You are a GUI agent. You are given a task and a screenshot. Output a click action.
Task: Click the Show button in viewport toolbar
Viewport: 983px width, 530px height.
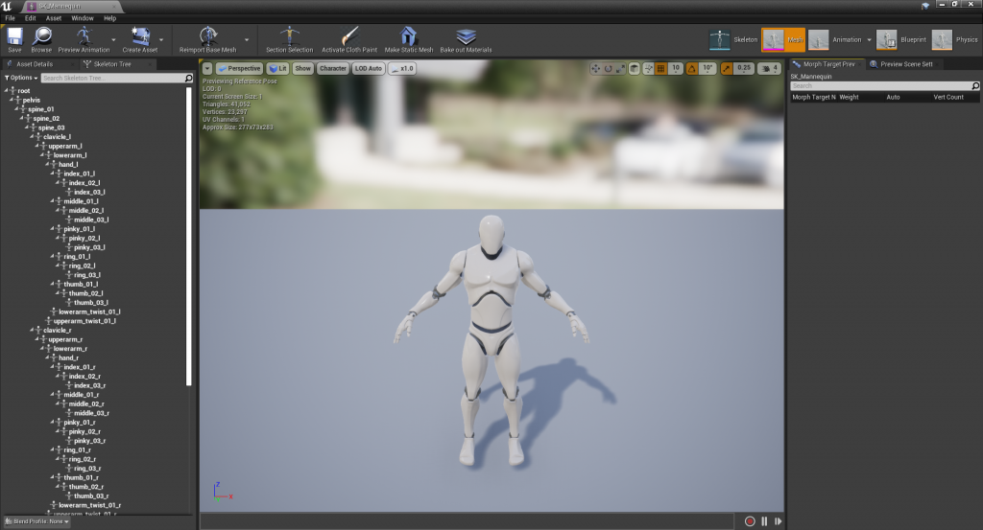(302, 68)
